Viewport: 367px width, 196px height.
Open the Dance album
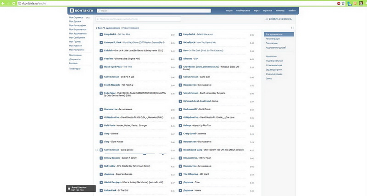tap(269, 78)
